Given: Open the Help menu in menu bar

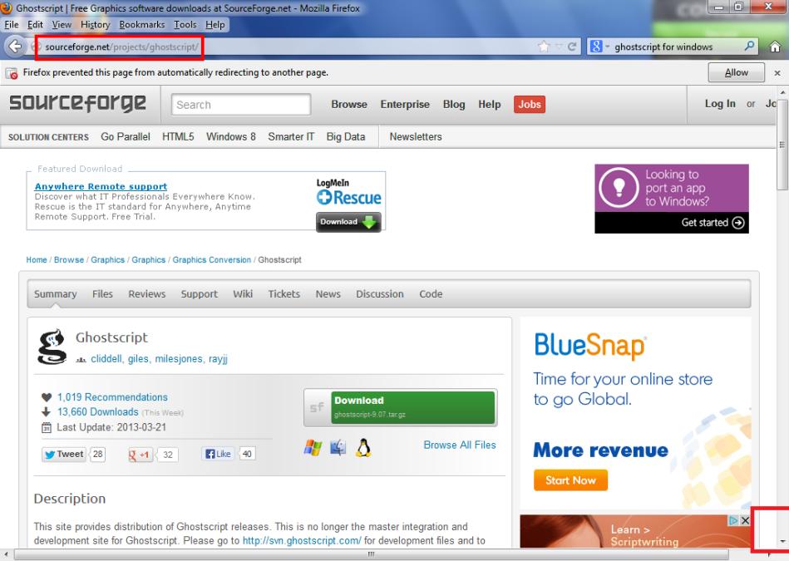Looking at the screenshot, I should click(x=215, y=25).
